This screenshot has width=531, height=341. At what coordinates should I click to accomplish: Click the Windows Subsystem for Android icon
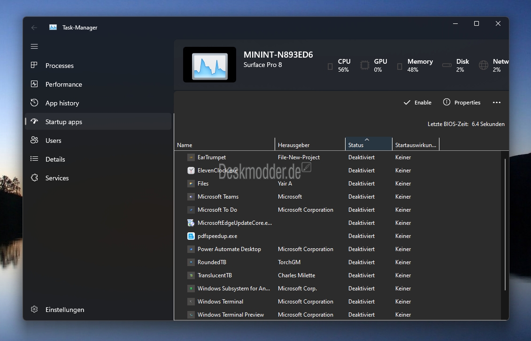(x=191, y=288)
